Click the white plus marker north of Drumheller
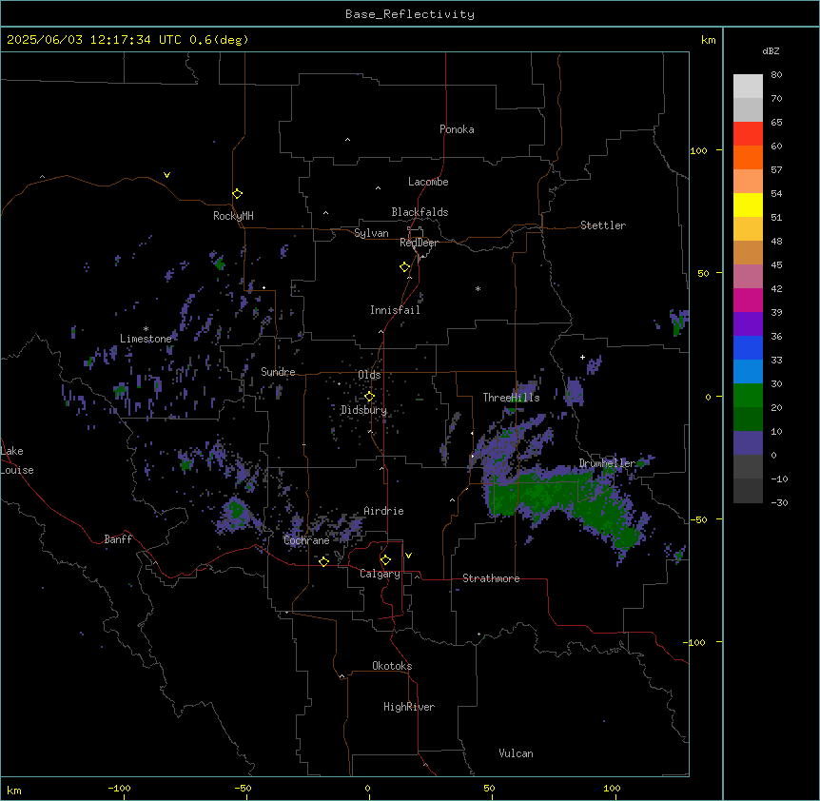The image size is (820, 801). click(582, 357)
